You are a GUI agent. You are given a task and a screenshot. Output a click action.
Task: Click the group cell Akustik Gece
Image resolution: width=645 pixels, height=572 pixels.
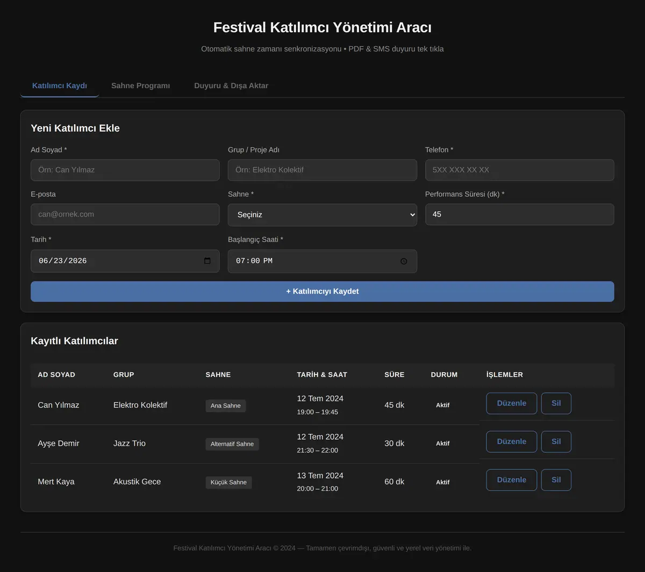tap(137, 482)
